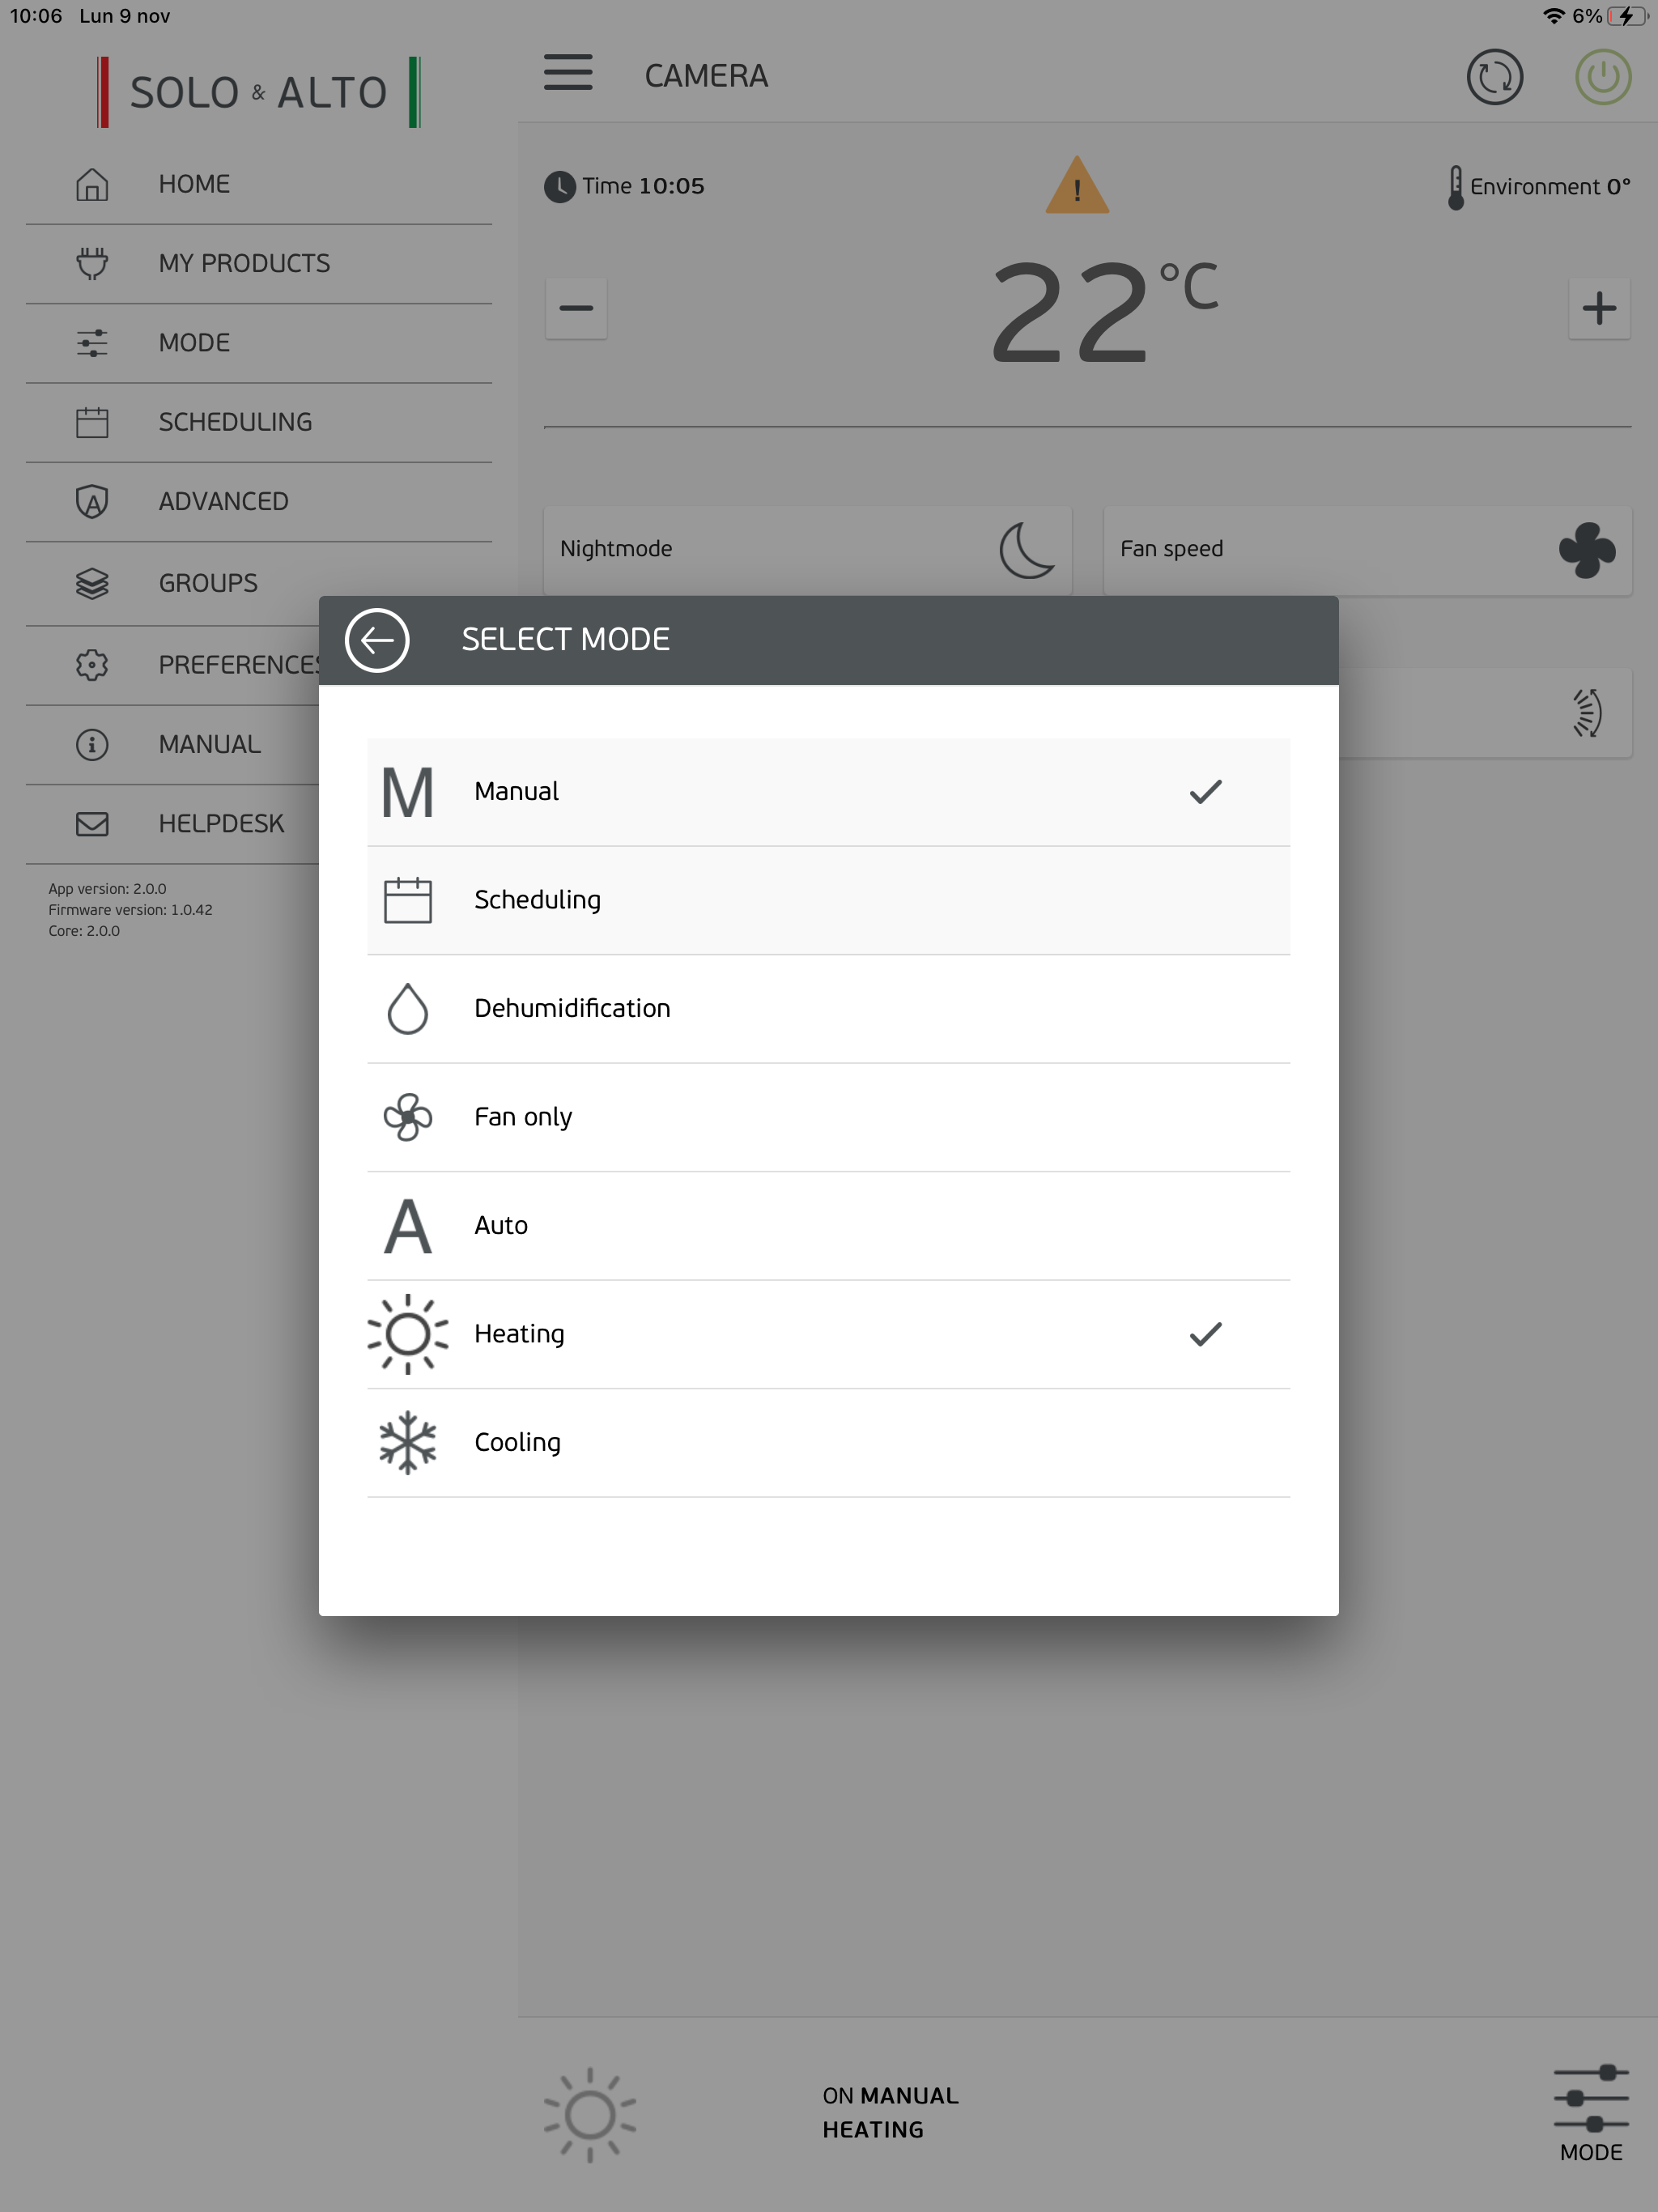Screen dimensions: 1658x2212
Task: Open the hamburger menu
Action: tap(568, 73)
